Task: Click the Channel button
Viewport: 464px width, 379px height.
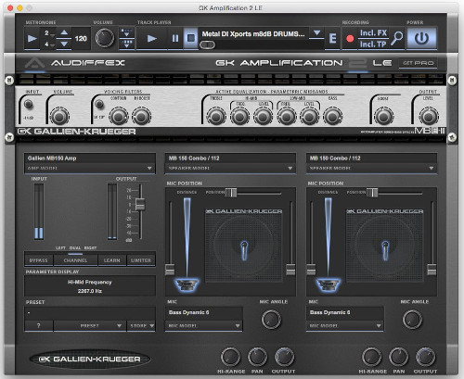Action: pos(75,260)
